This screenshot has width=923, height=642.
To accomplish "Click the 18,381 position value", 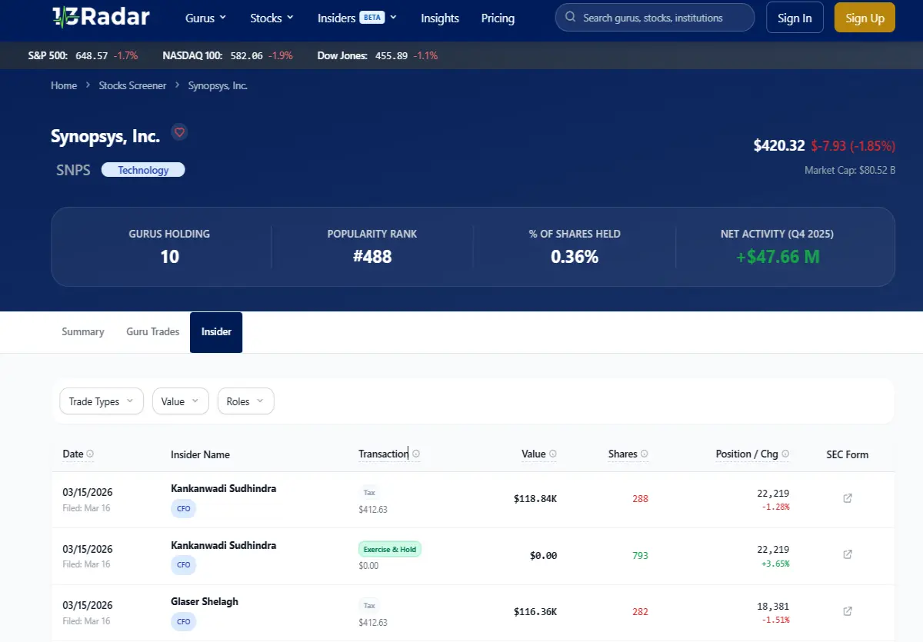I will 773,606.
